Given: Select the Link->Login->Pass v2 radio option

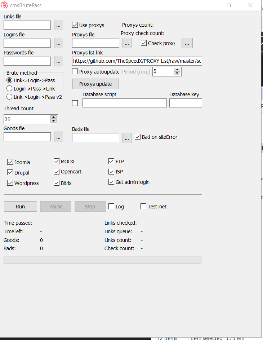Looking at the screenshot, I should 9,97.
